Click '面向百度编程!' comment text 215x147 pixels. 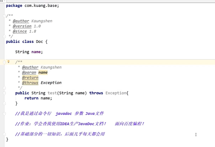click(129, 124)
